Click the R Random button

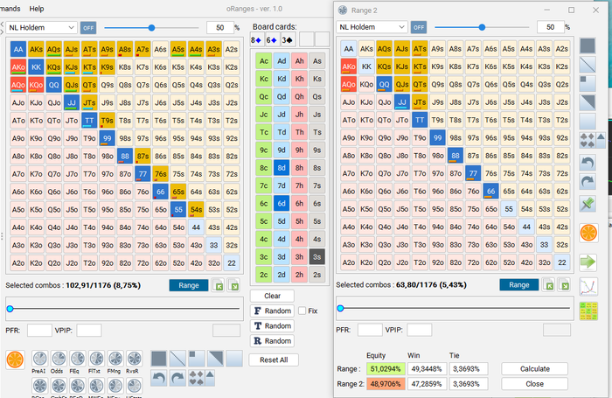tap(272, 341)
